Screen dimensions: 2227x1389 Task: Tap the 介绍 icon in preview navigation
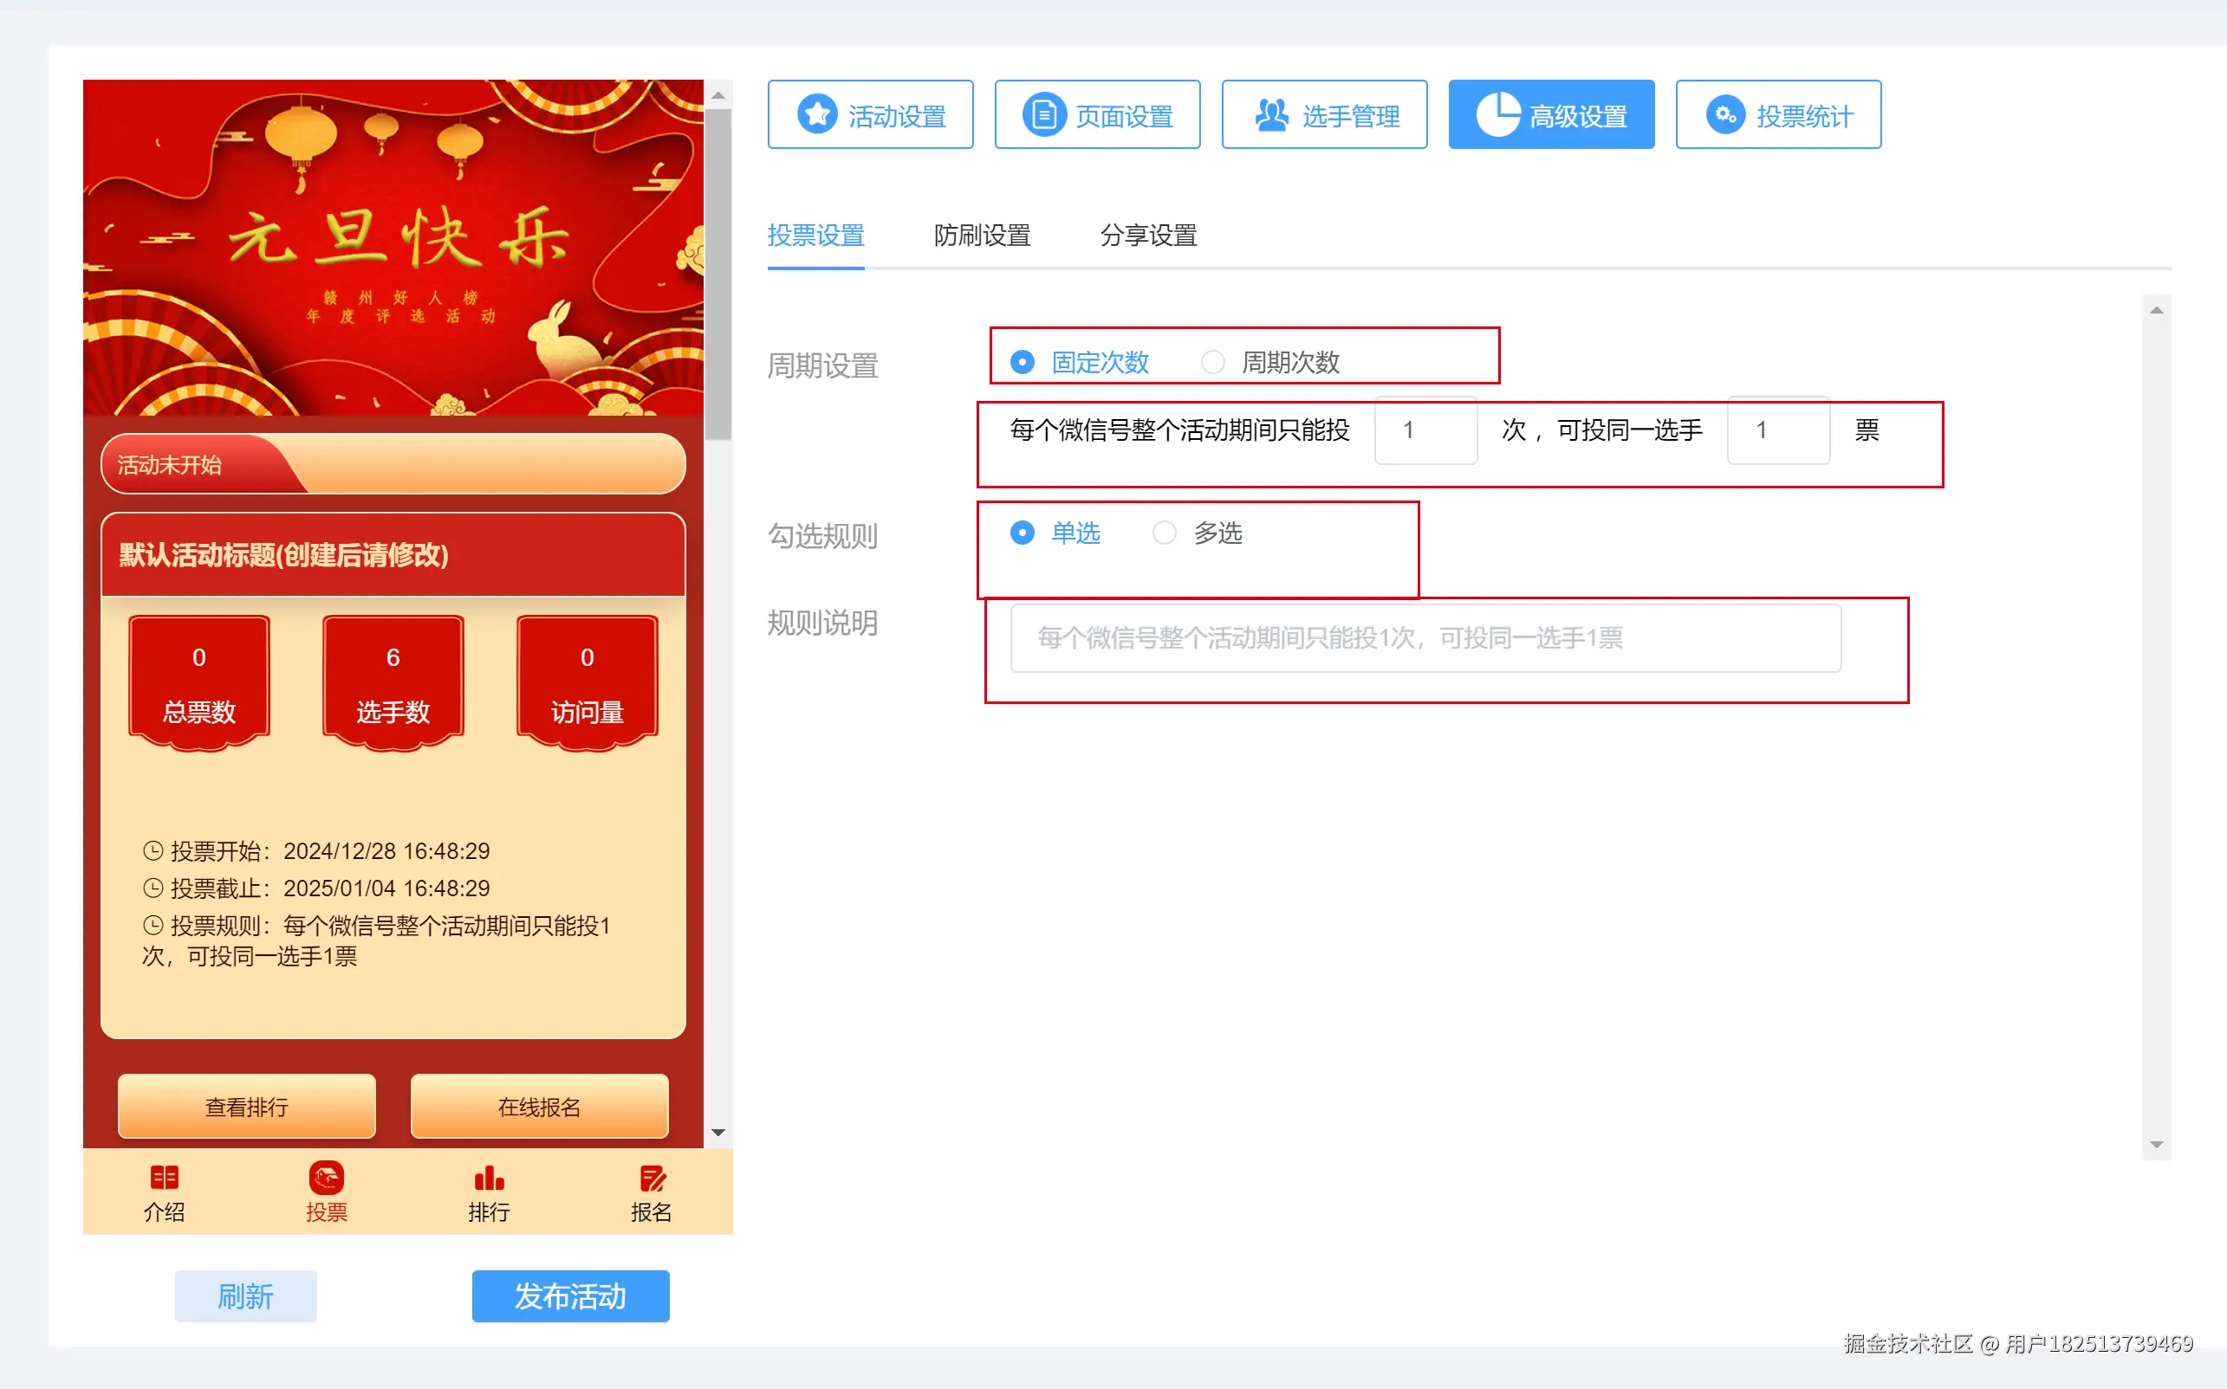[x=165, y=1178]
